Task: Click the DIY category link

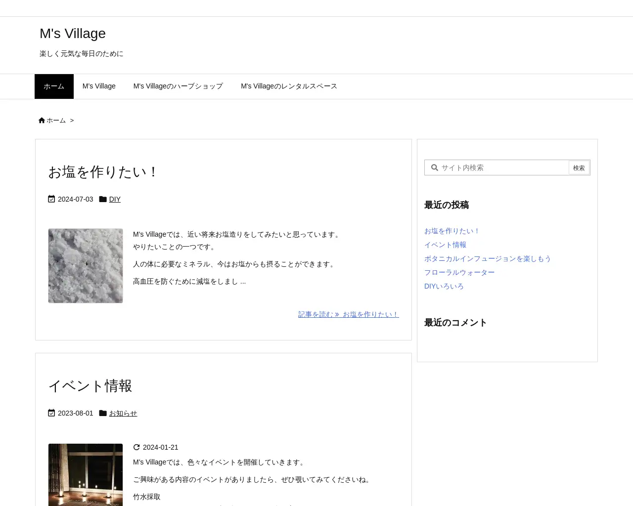Action: (115, 199)
